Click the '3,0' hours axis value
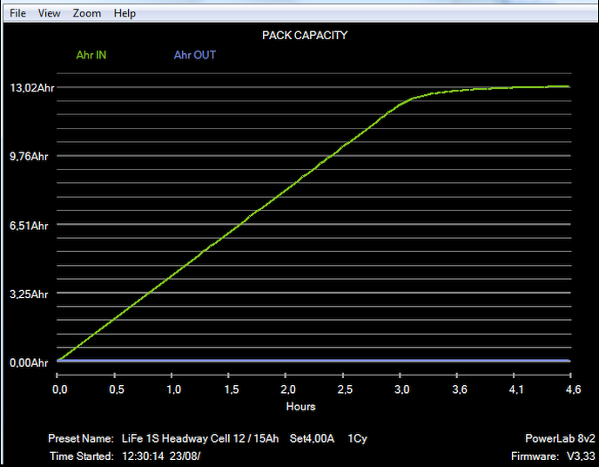599x467 pixels. click(x=402, y=389)
